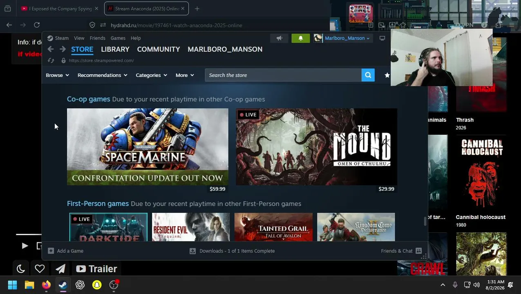The height and width of the screenshot is (294, 521).
Task: Go forward with Steam's forward arrow
Action: pyautogui.click(x=63, y=49)
